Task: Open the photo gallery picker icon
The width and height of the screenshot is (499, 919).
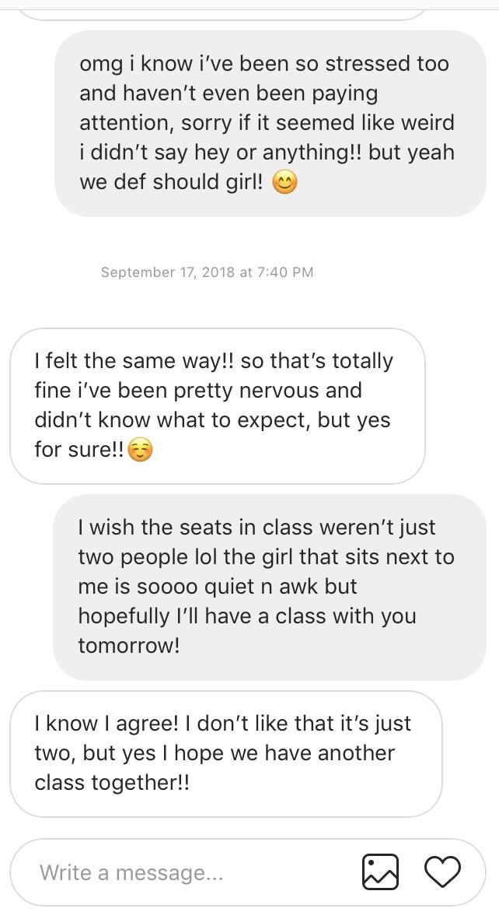Action: click(x=380, y=872)
